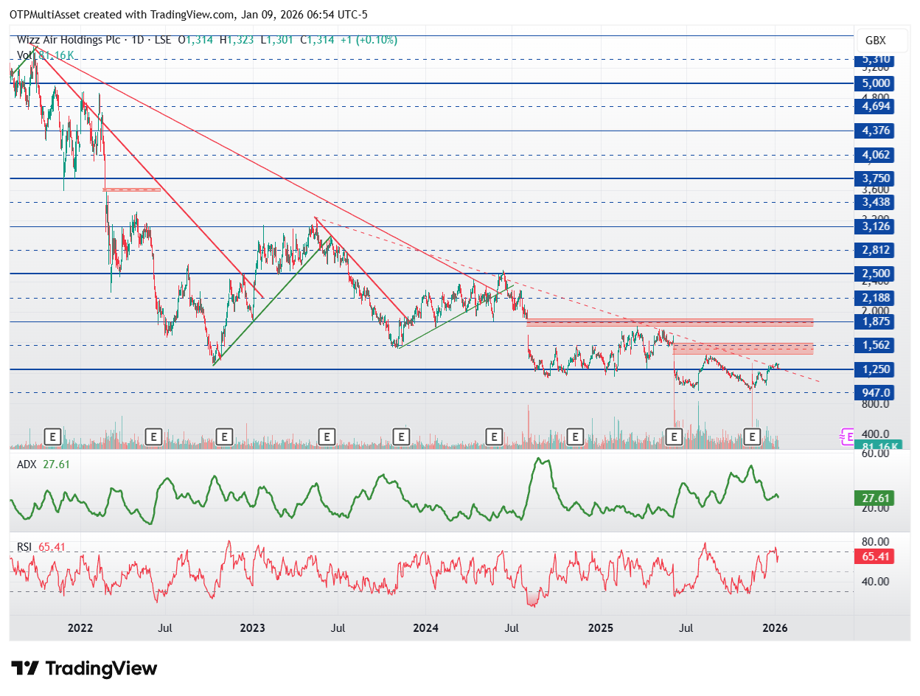Click the 4,694 price level label

[x=874, y=106]
